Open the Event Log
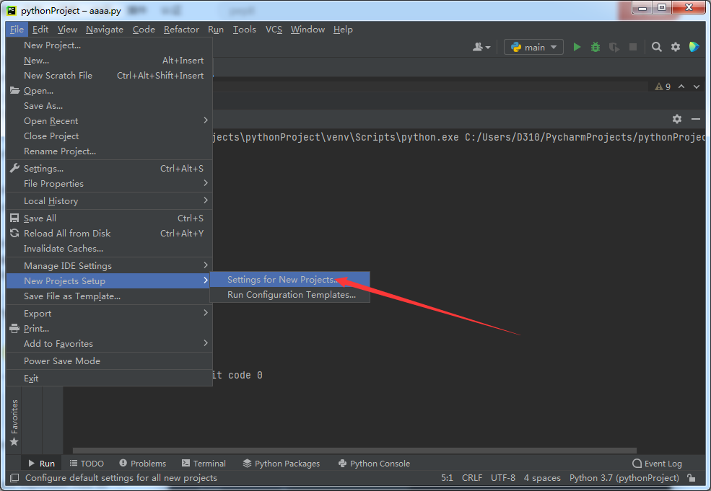The image size is (711, 491). [x=657, y=464]
